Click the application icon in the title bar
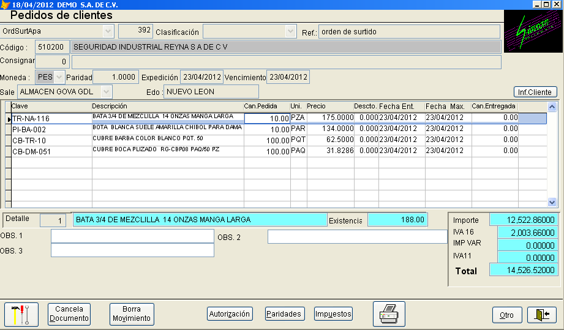 coord(5,5)
